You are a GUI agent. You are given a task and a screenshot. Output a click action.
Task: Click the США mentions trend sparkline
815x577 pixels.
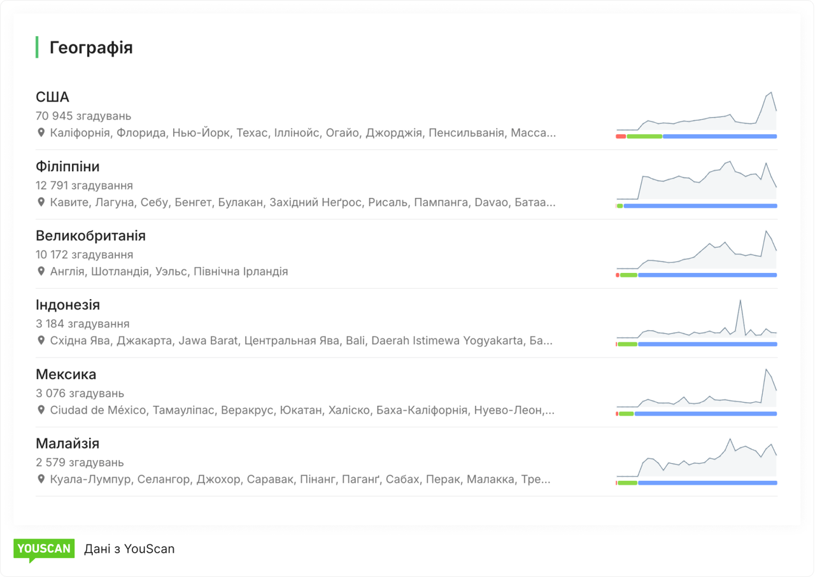click(x=696, y=113)
